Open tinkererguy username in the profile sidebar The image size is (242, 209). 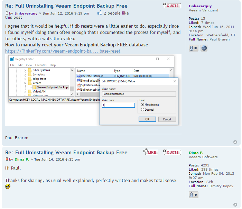point(200,6)
